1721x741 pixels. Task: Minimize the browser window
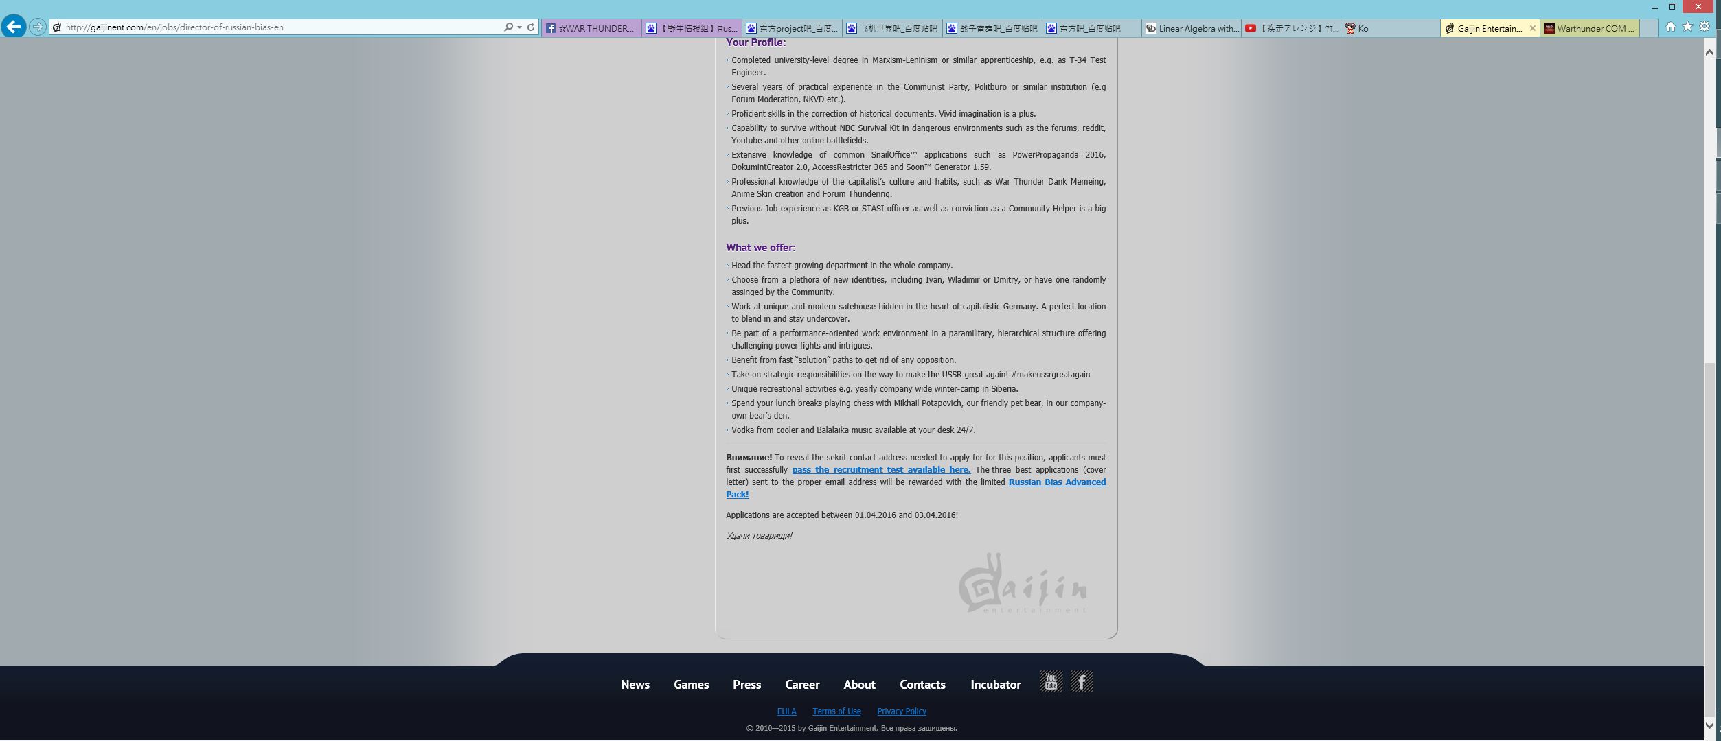(1654, 7)
